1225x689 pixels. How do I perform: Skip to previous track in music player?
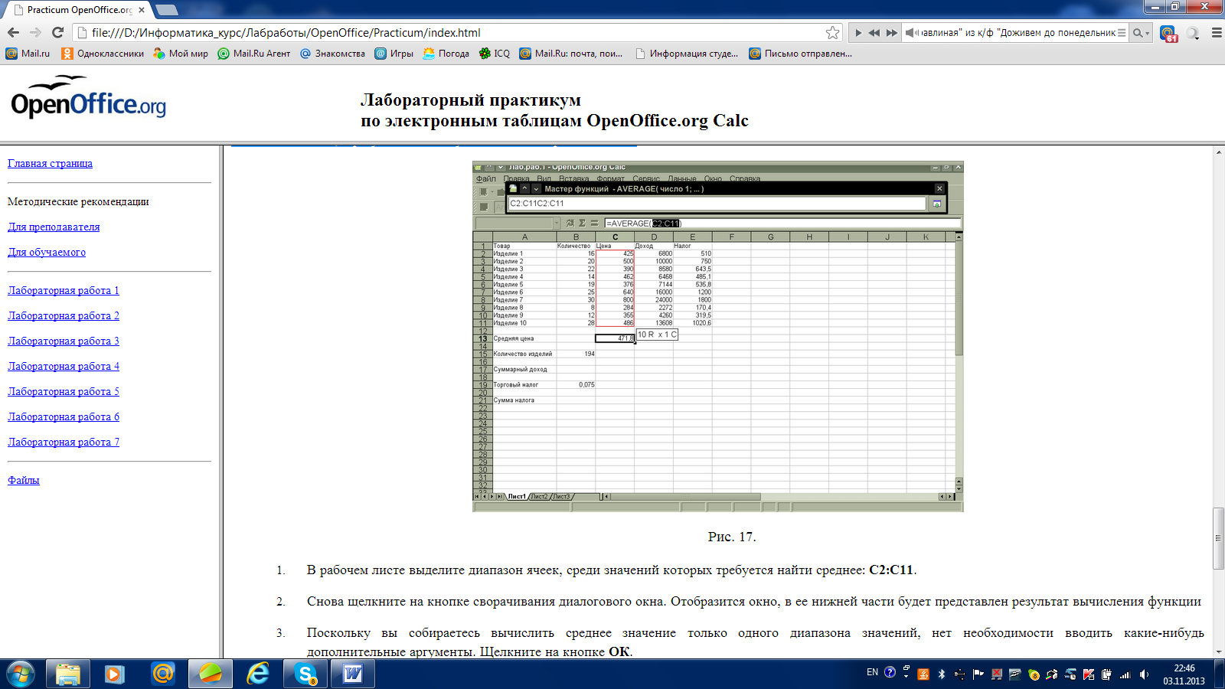(x=874, y=33)
